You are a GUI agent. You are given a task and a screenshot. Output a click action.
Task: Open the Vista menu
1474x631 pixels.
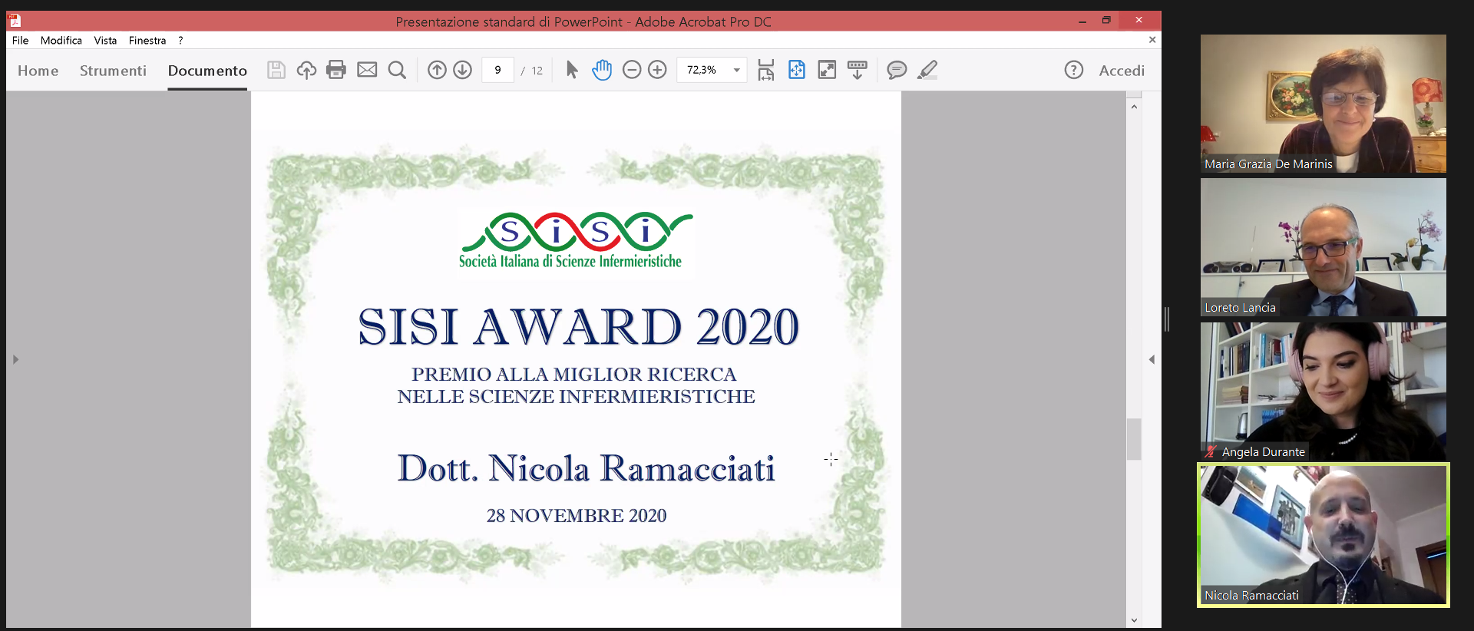click(105, 41)
